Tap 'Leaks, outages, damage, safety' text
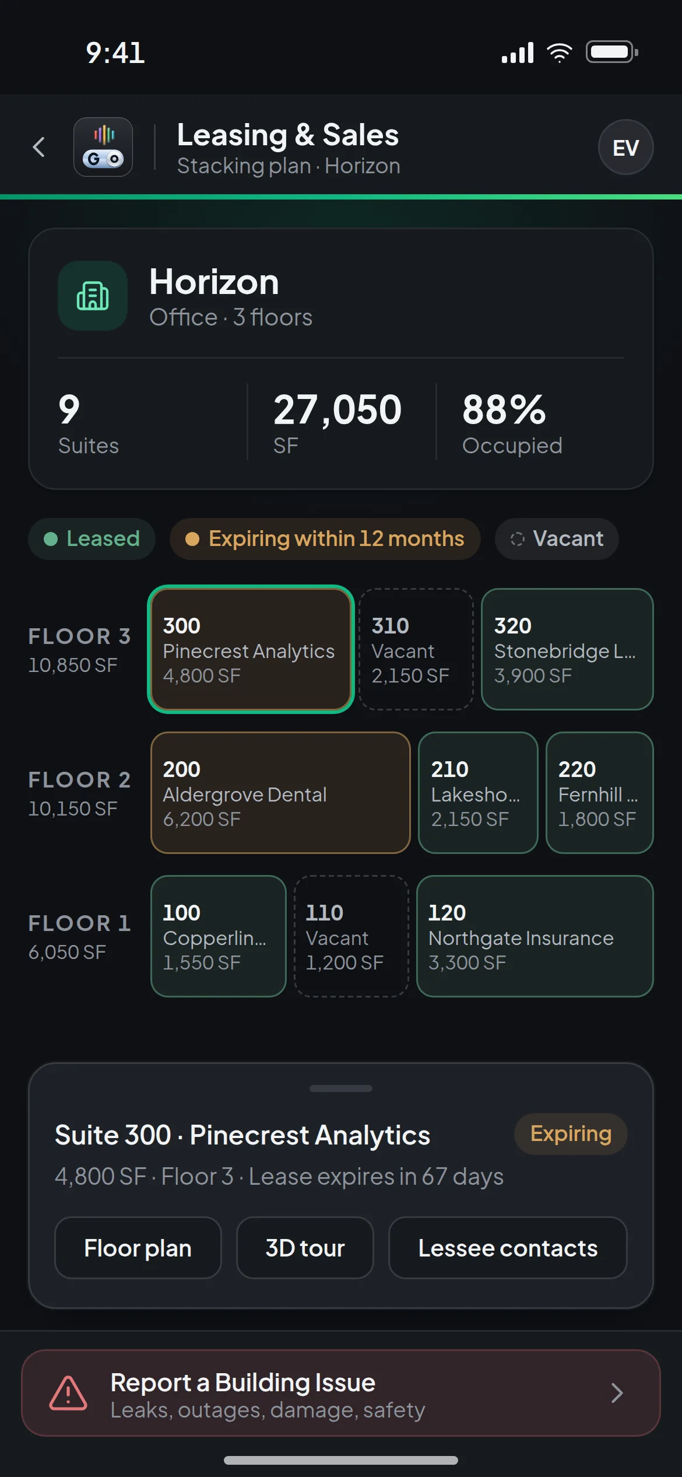Screen dimensions: 682x1477 point(268,1410)
